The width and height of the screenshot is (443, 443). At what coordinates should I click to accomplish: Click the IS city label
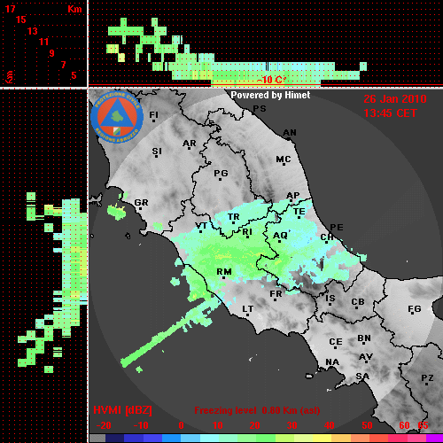pyautogui.click(x=330, y=299)
